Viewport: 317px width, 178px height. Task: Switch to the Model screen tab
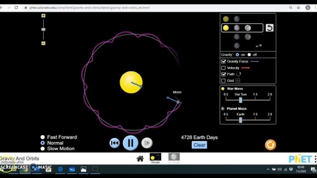pyautogui.click(x=155, y=158)
